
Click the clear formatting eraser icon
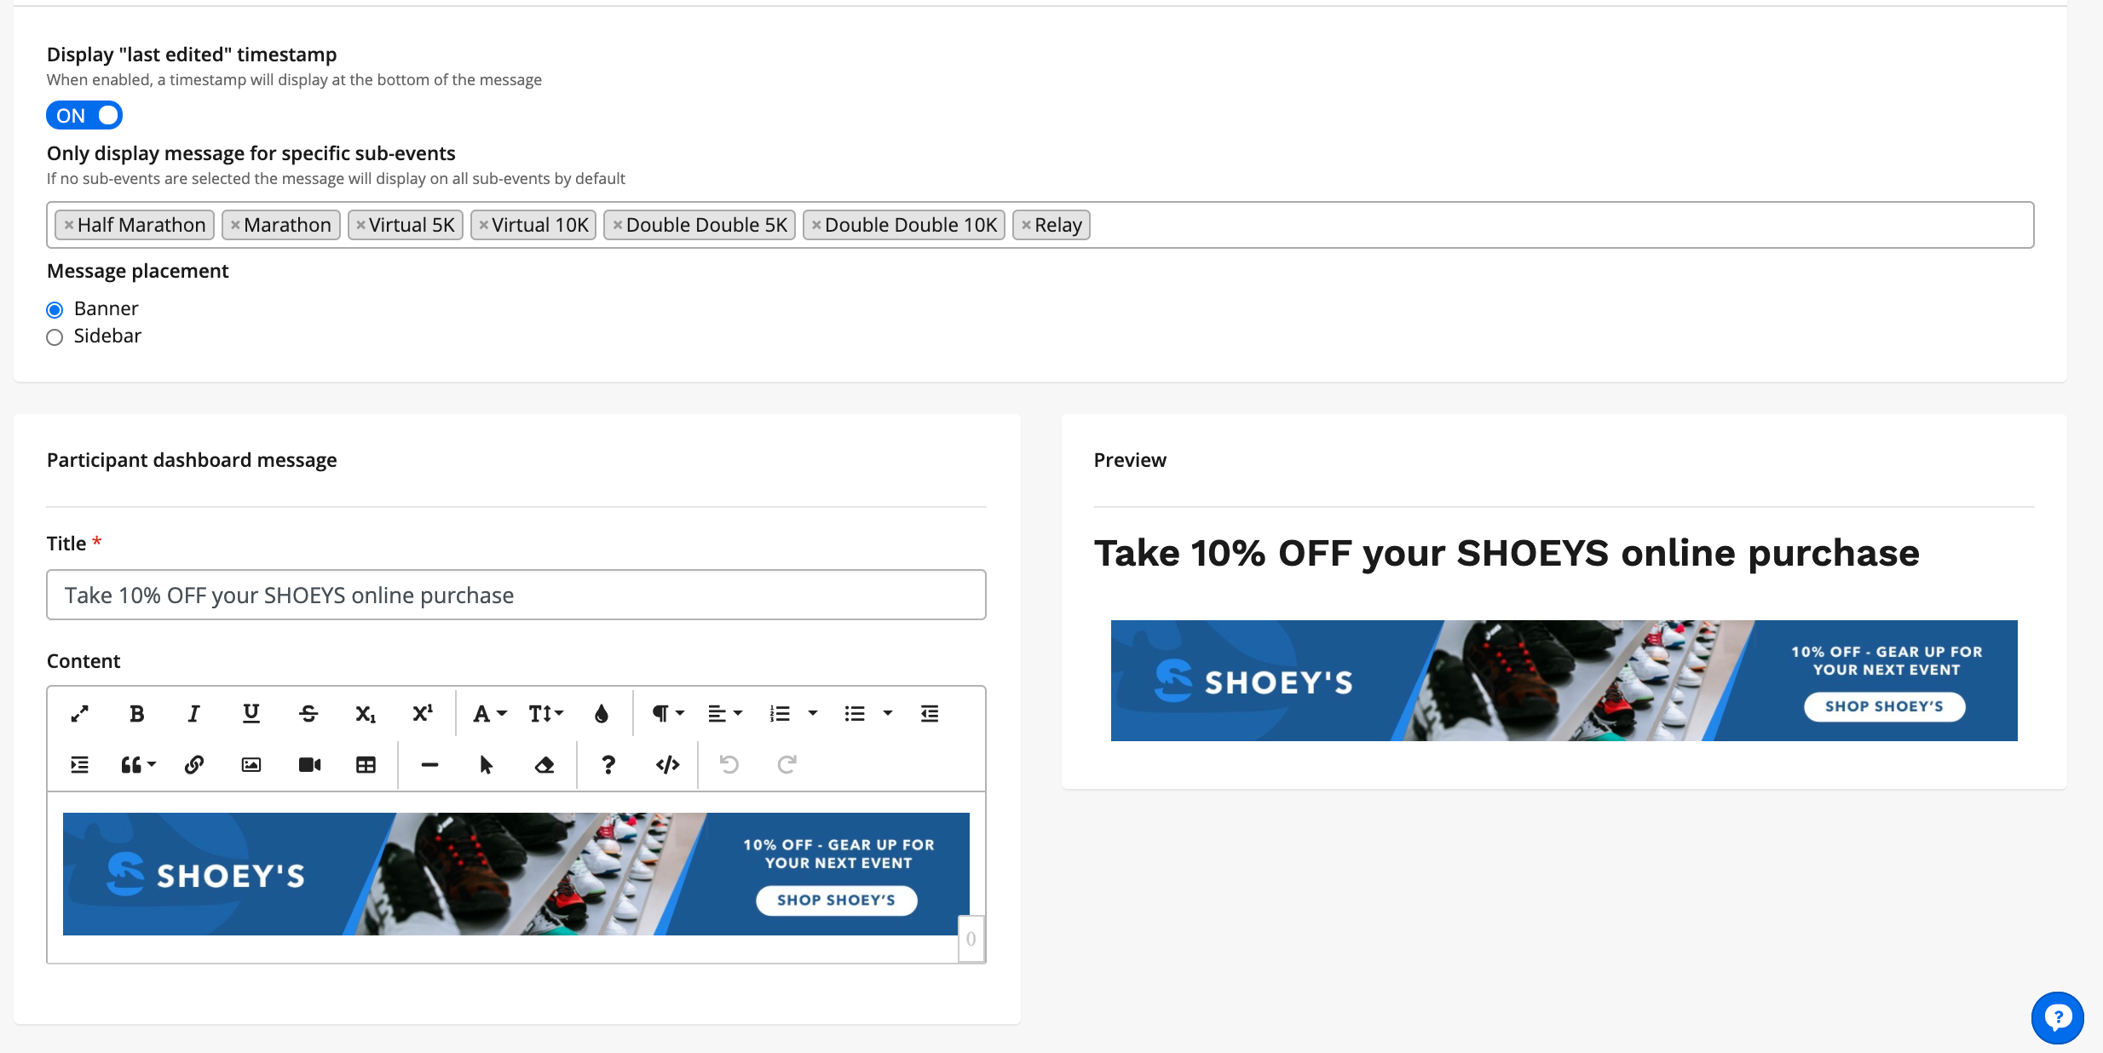click(544, 764)
